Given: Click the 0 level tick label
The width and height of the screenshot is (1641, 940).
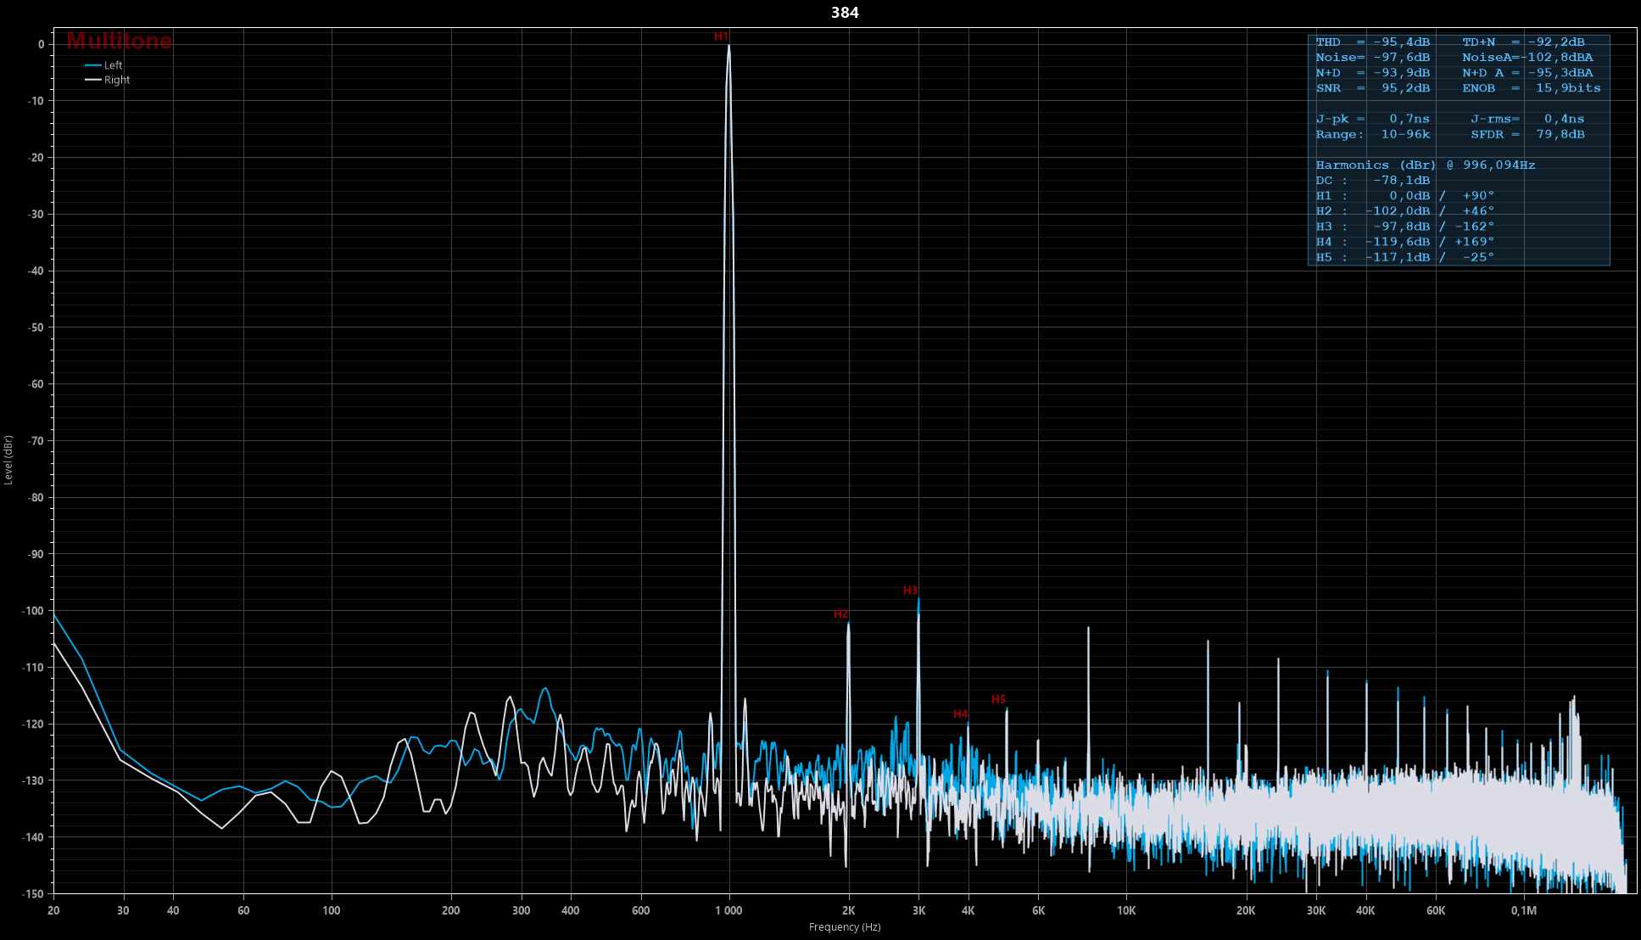Looking at the screenshot, I should point(41,44).
